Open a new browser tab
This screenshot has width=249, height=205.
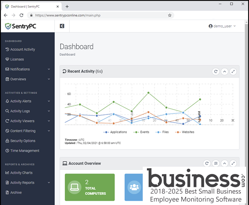point(67,7)
